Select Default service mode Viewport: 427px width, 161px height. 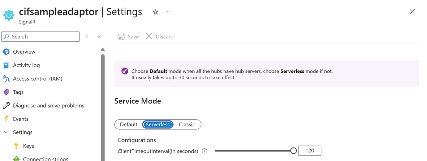point(129,124)
